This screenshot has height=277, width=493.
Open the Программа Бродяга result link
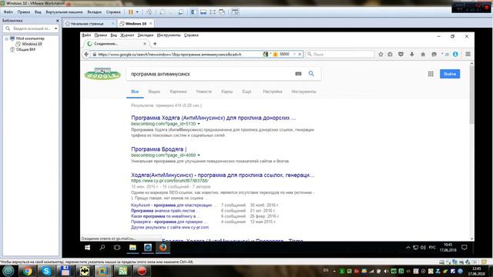click(159, 149)
